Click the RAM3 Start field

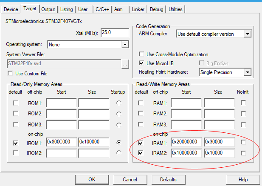click(186, 125)
